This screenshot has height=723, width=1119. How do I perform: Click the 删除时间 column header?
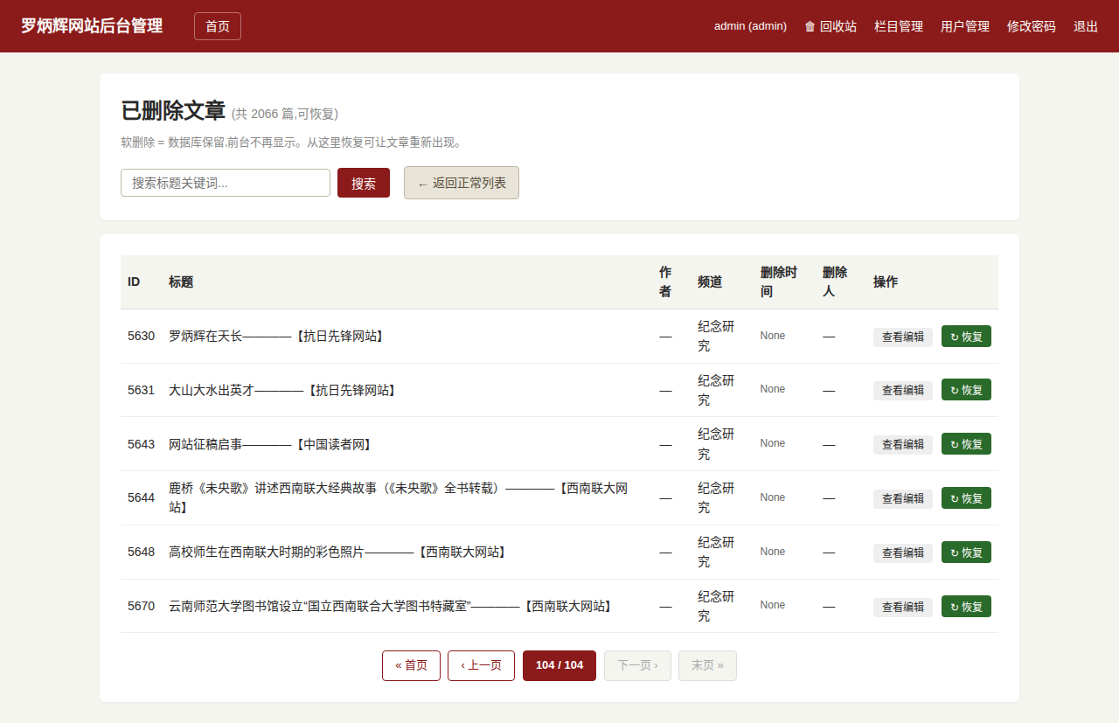[779, 282]
